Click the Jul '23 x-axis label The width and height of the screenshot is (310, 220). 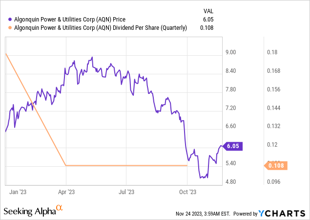pyautogui.click(x=126, y=192)
